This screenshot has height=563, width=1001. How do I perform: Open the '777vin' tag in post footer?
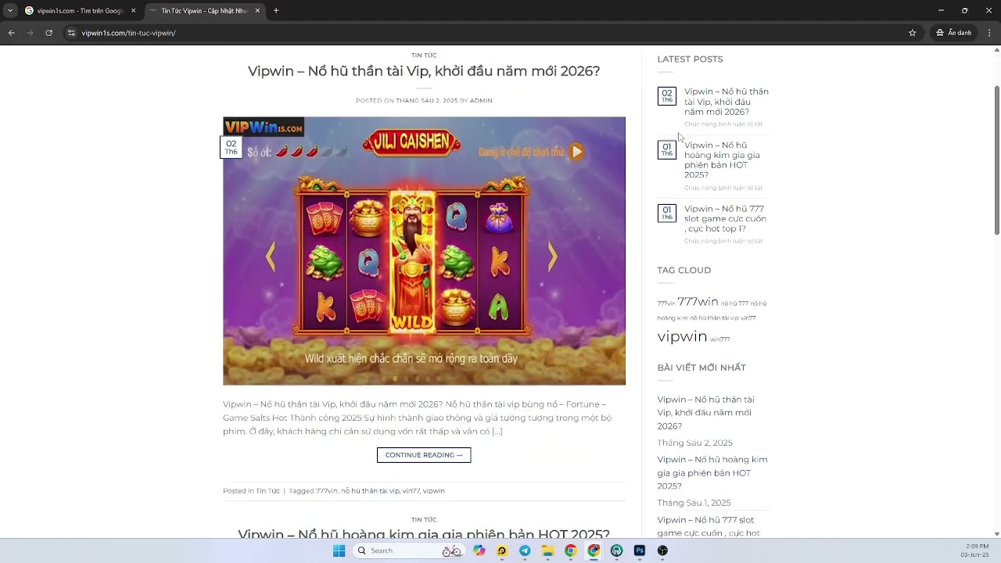326,491
